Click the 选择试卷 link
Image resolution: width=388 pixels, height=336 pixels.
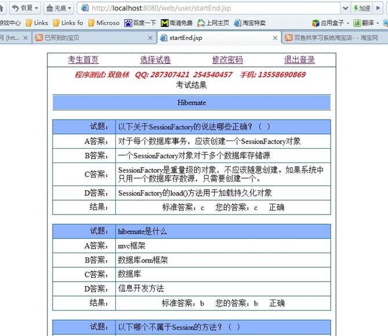[x=155, y=60]
